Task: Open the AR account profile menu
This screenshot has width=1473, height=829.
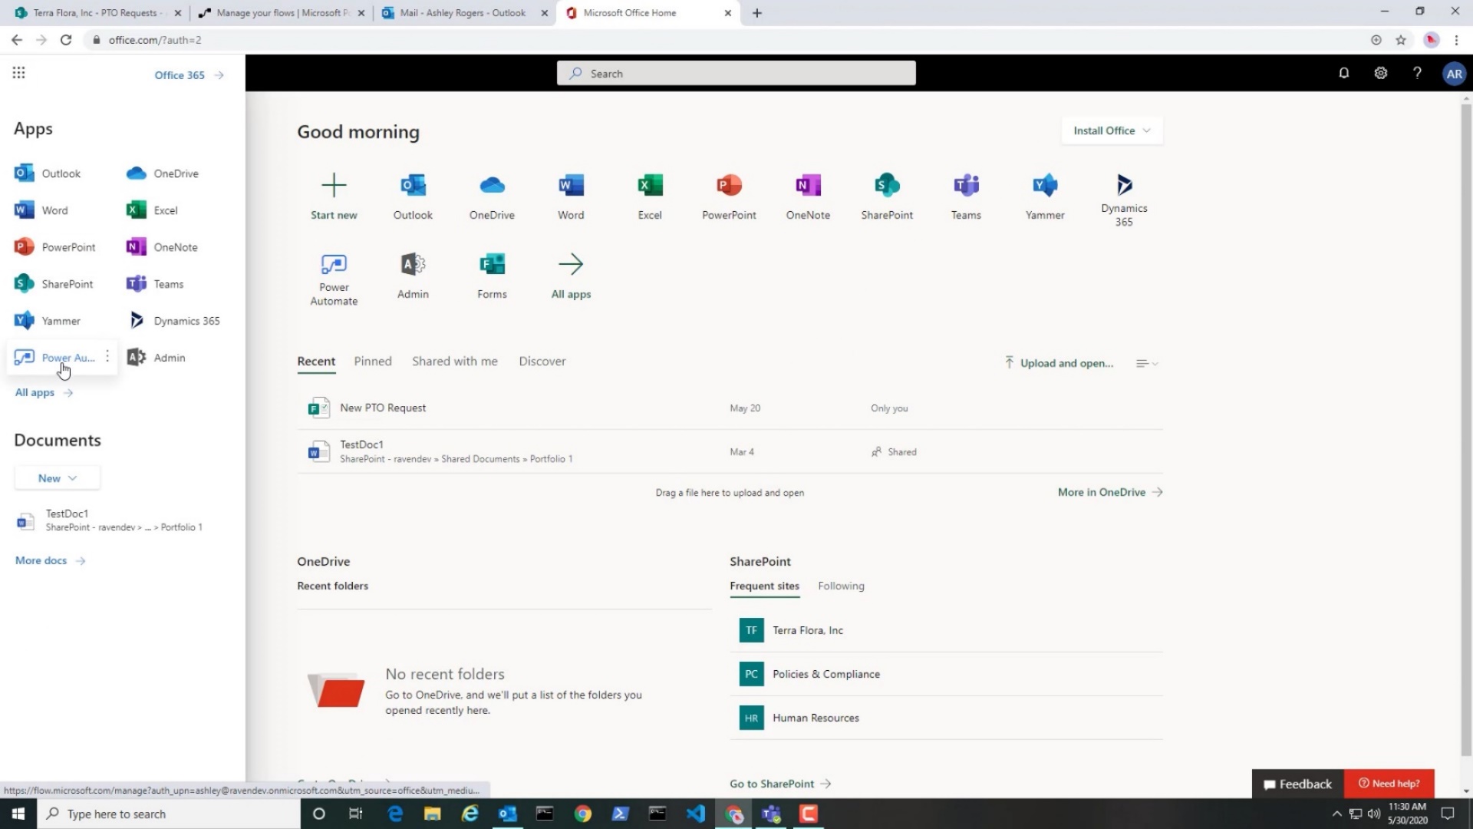Action: click(1454, 74)
